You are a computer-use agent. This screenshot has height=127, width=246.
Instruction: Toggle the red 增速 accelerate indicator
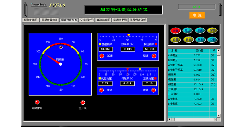pos(154,56)
